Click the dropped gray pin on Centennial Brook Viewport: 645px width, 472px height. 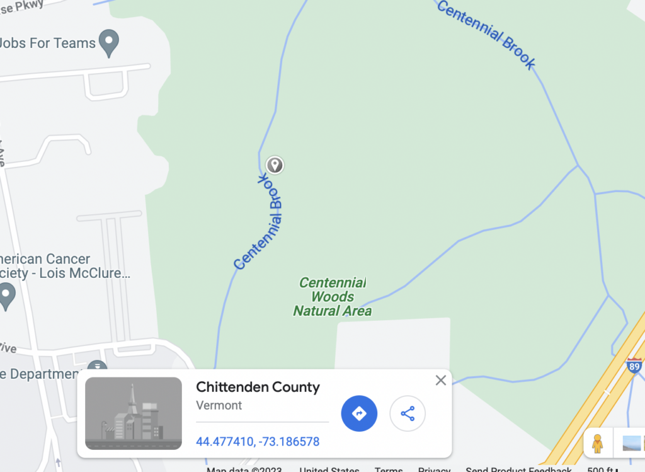[275, 166]
